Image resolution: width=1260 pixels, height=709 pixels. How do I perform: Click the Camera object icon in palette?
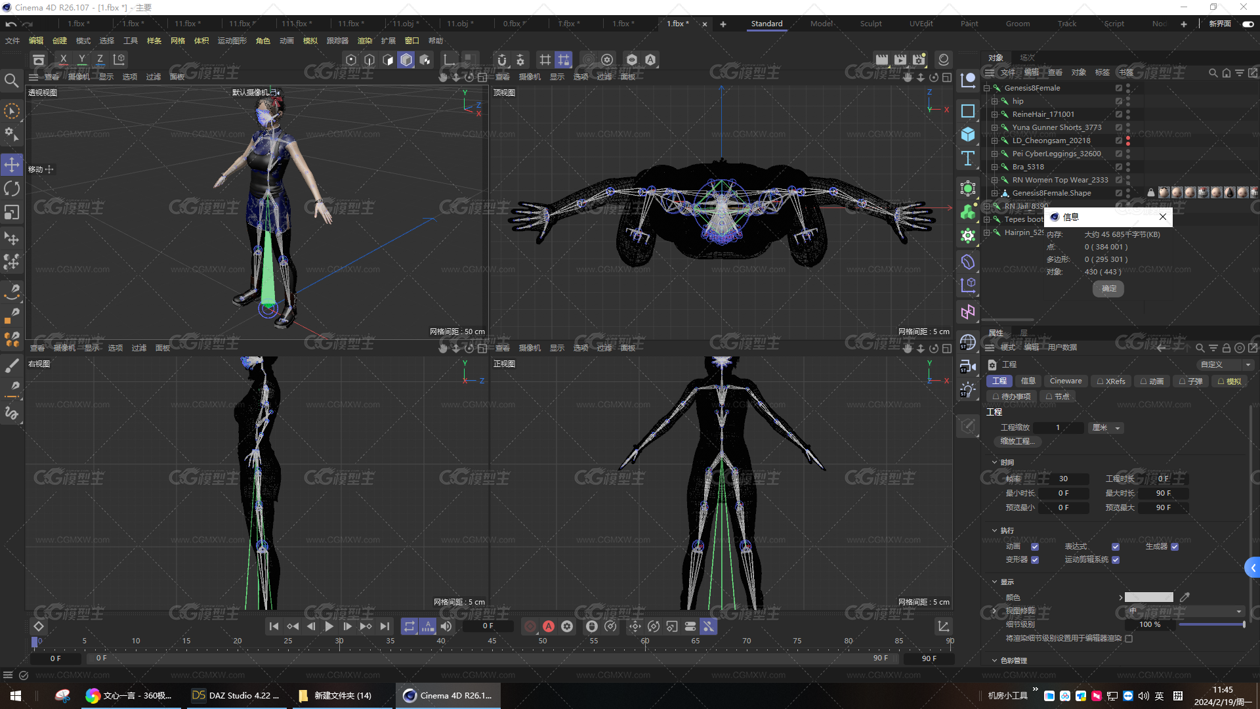pos(968,366)
